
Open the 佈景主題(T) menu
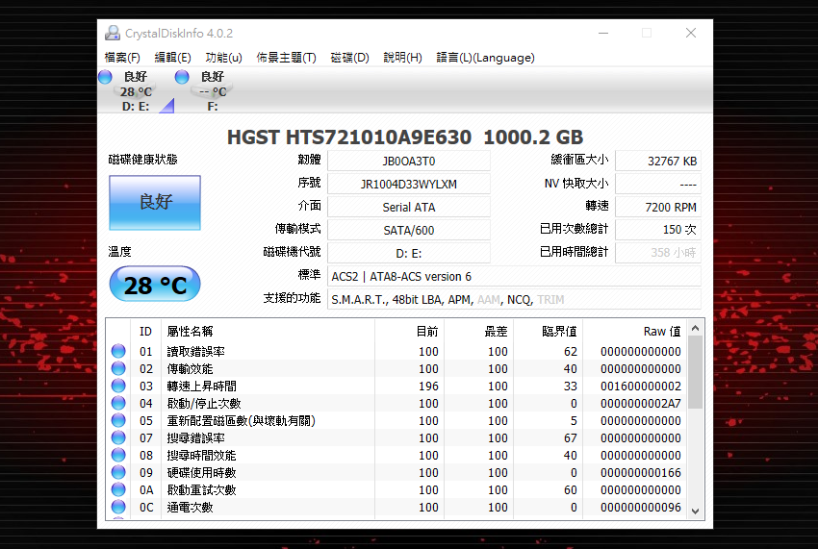point(286,58)
